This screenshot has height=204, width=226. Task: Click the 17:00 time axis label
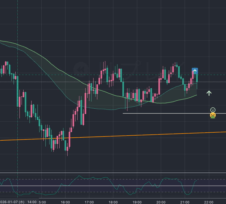coord(89,202)
